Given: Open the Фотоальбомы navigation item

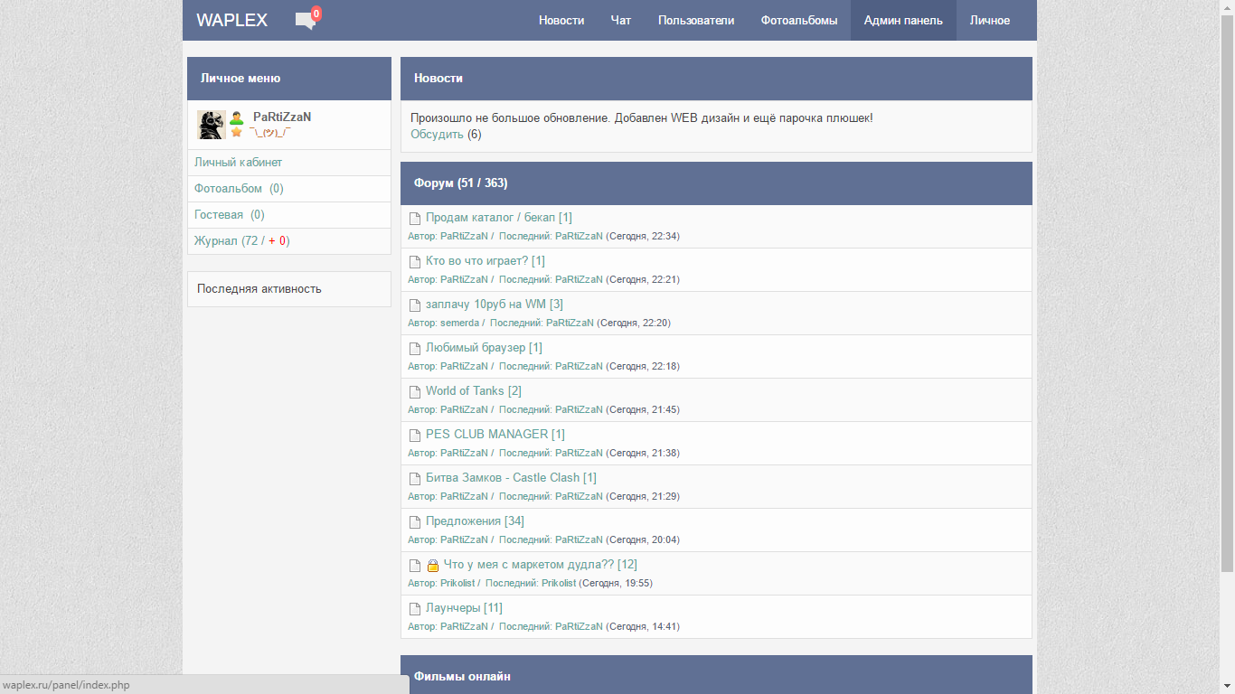Looking at the screenshot, I should 798,21.
